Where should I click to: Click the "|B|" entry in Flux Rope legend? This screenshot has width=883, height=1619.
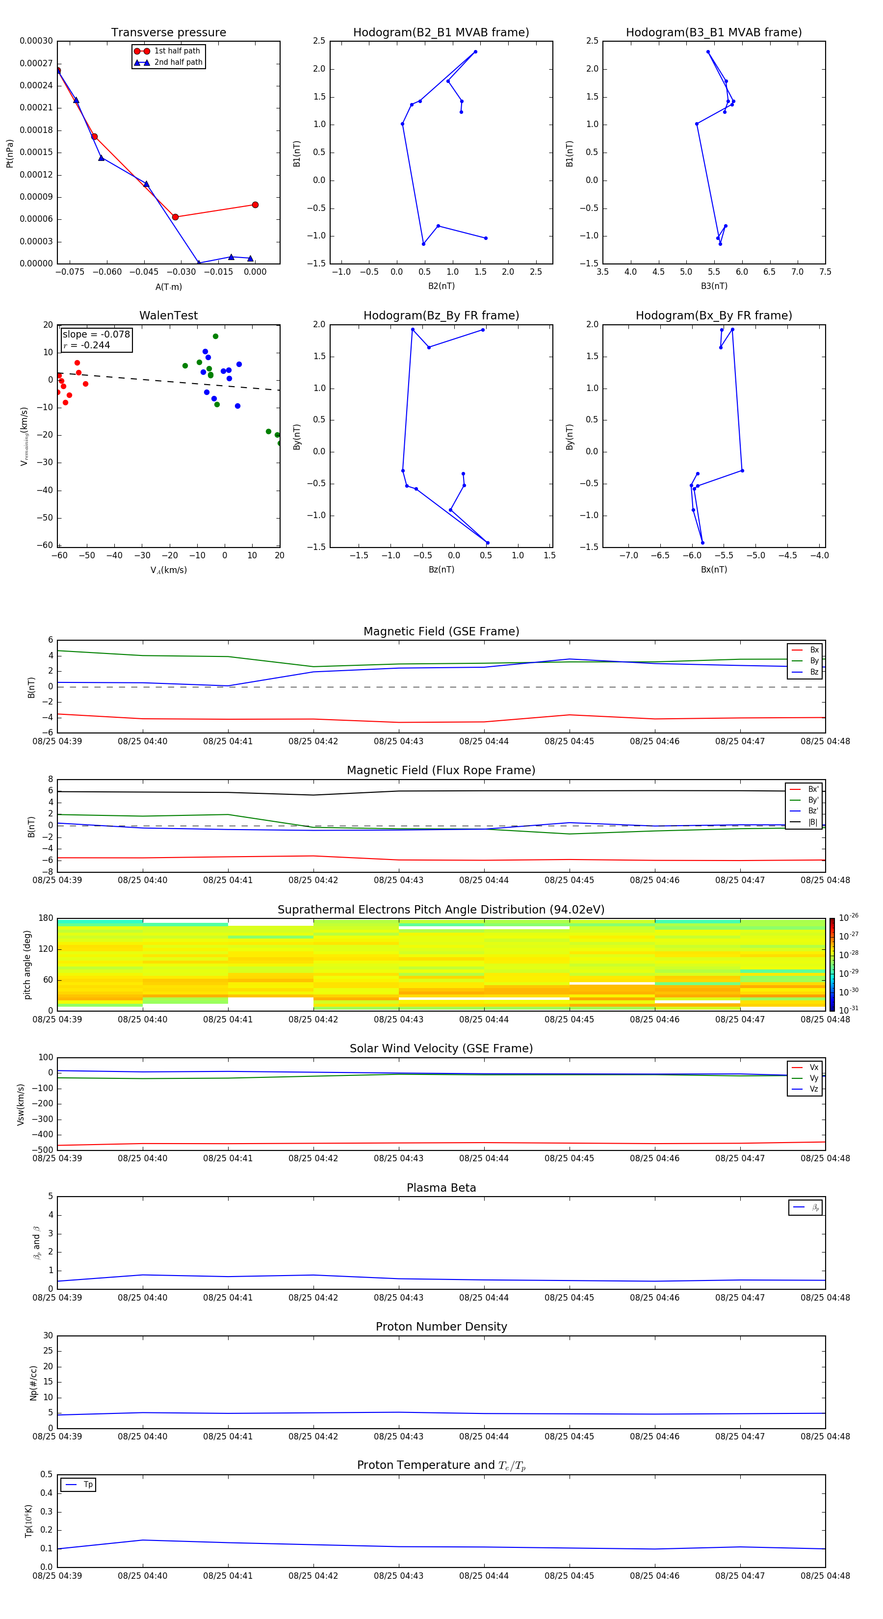[x=805, y=822]
